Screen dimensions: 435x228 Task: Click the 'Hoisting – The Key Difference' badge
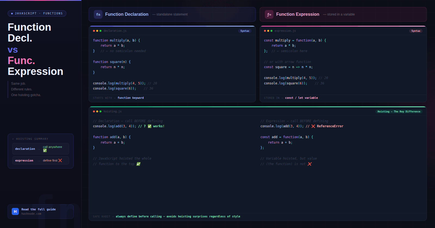click(x=399, y=112)
